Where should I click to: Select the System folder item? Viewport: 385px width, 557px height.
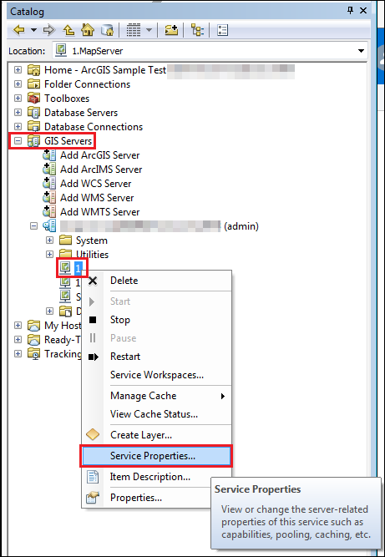92,241
